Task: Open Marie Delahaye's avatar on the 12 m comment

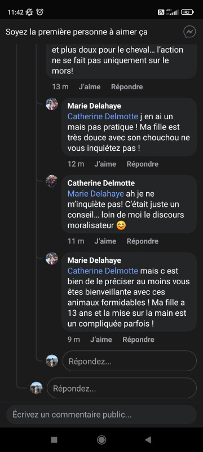Action: 52,104
